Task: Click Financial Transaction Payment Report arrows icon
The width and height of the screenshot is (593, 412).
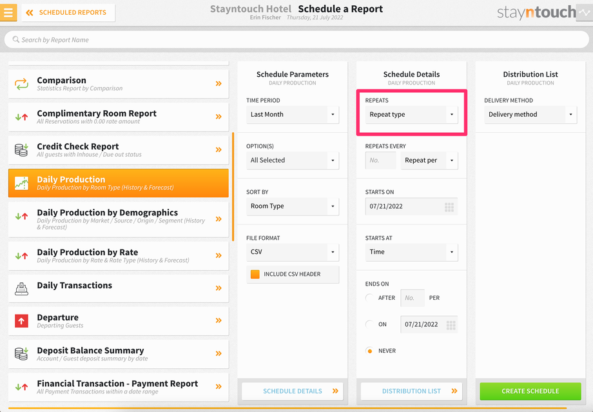Action: [x=21, y=387]
